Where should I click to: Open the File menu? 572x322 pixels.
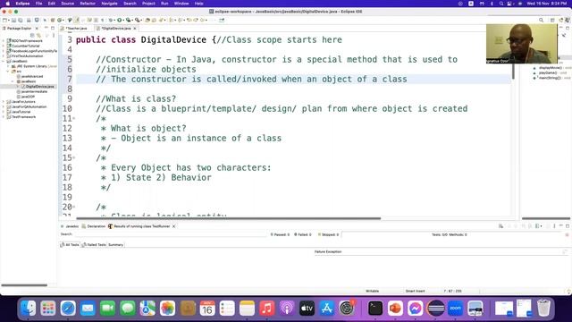[x=38, y=4]
